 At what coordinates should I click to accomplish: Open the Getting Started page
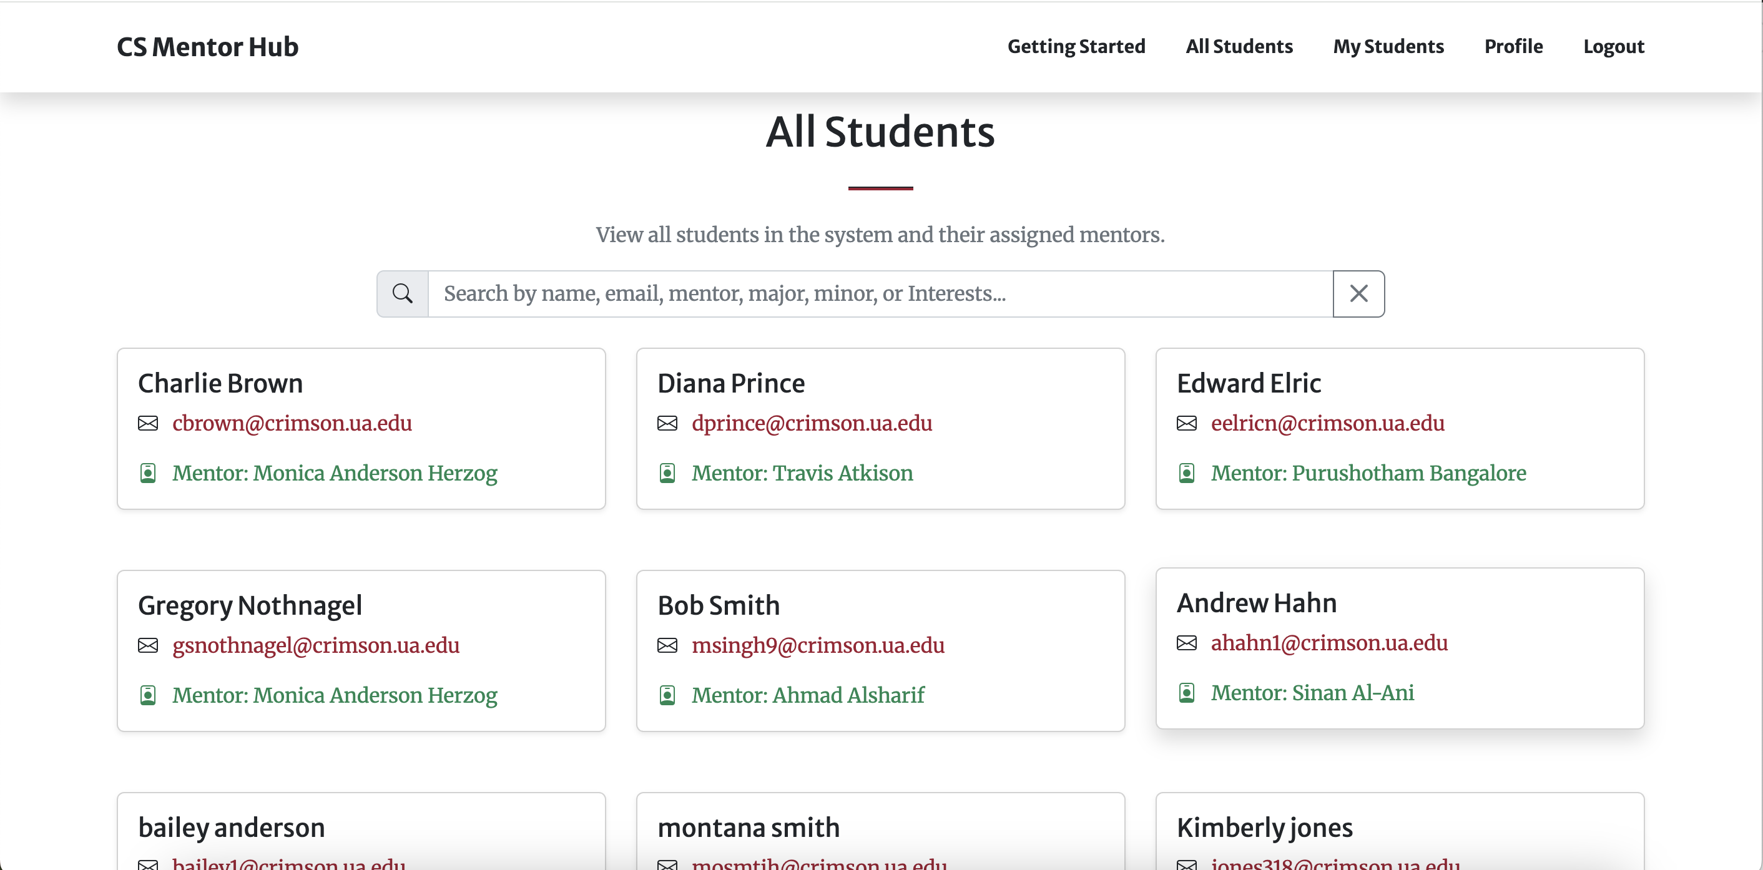coord(1076,46)
